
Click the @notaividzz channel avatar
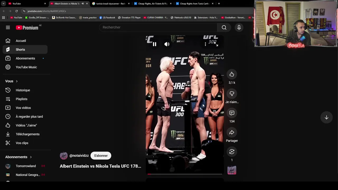tap(64, 156)
